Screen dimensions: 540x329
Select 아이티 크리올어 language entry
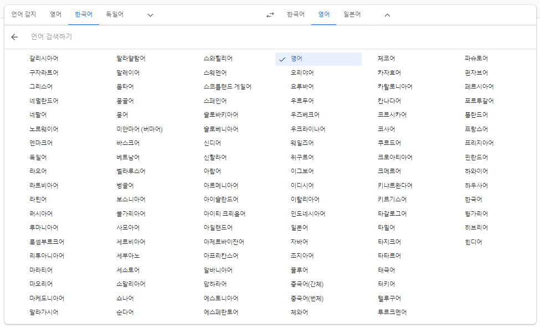tap(224, 214)
